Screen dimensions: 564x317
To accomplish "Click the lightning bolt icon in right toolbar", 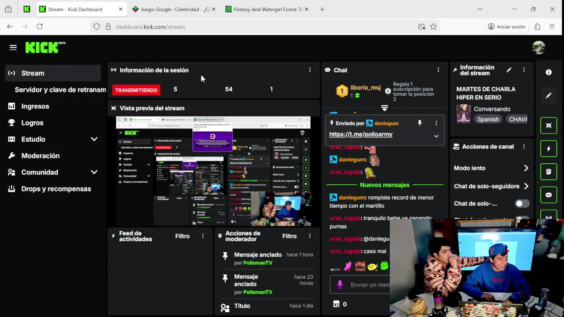I will [549, 149].
